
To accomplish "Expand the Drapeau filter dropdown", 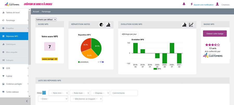I will tap(100, 93).
